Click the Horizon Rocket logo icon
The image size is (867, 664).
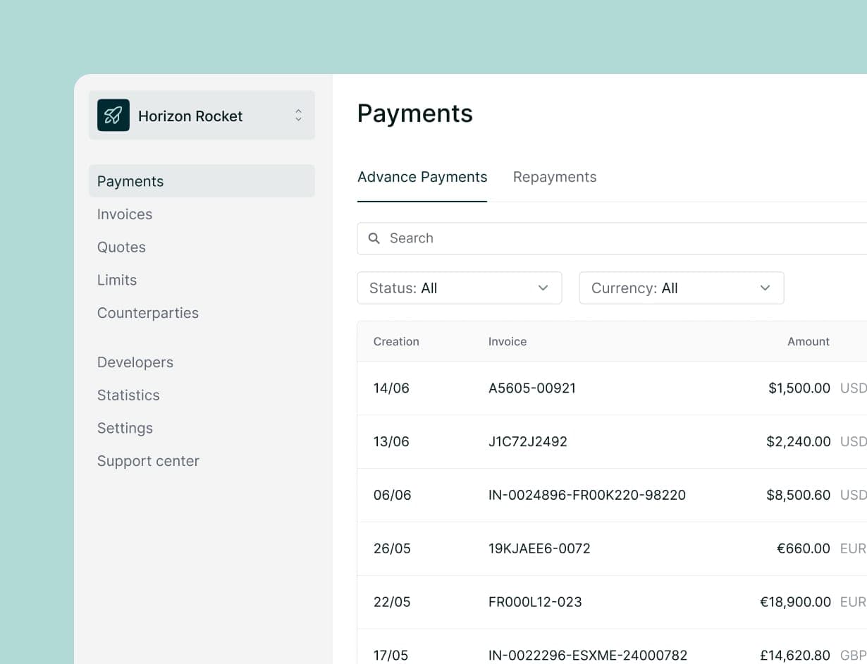coord(113,116)
